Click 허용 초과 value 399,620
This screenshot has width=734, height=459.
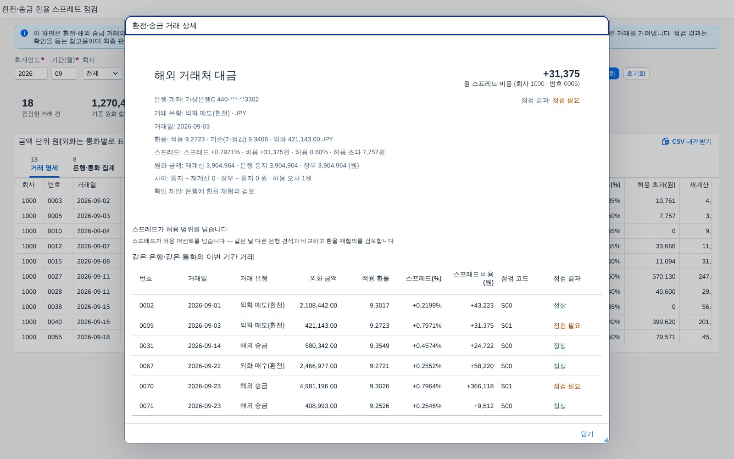(664, 322)
